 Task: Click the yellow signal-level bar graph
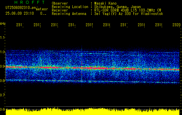tap(93, 112)
